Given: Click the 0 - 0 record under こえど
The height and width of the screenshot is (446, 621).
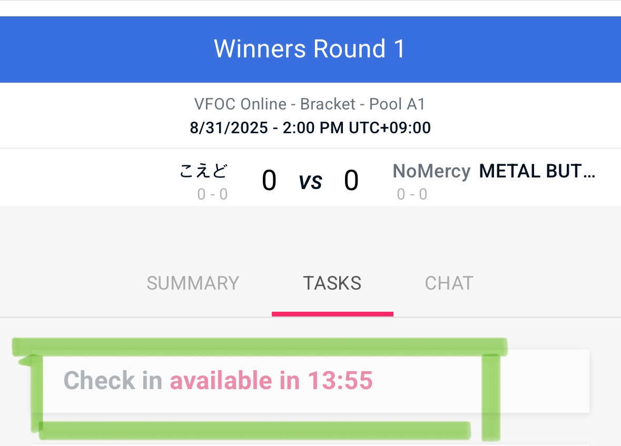Looking at the screenshot, I should click(212, 195).
